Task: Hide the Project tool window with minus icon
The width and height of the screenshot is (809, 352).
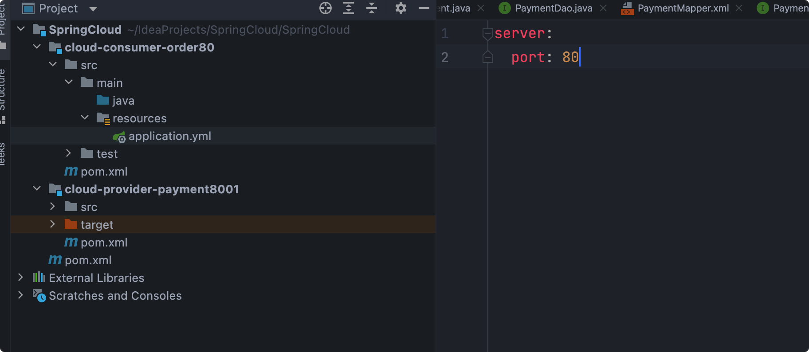Action: click(x=424, y=8)
